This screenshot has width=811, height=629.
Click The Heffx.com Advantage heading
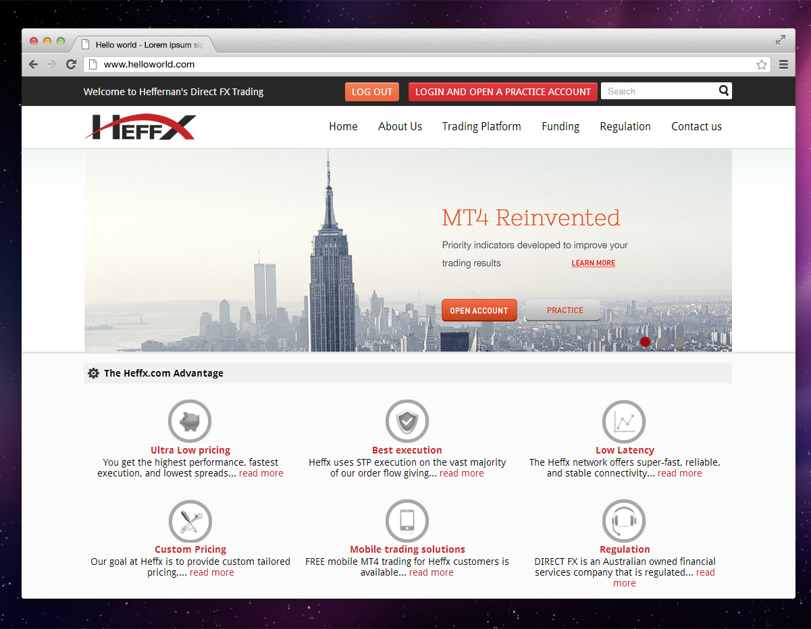tap(163, 373)
